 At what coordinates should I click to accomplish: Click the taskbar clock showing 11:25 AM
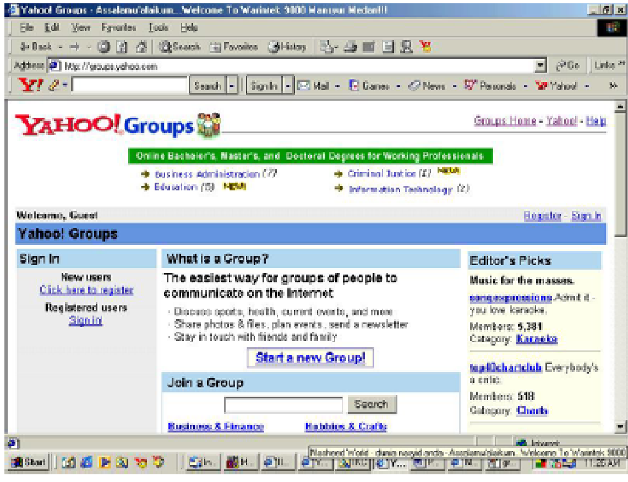[602, 463]
